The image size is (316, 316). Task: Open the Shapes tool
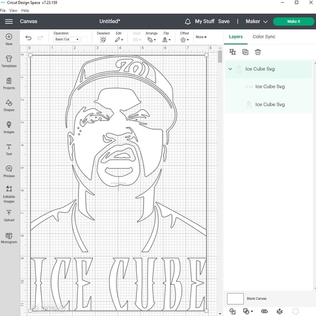(x=9, y=105)
